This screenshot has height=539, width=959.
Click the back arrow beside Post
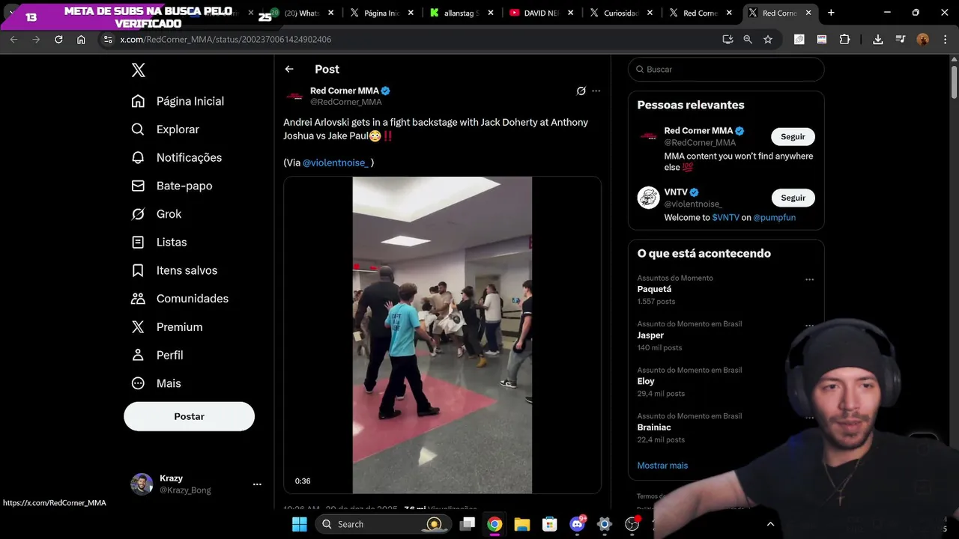(x=289, y=69)
